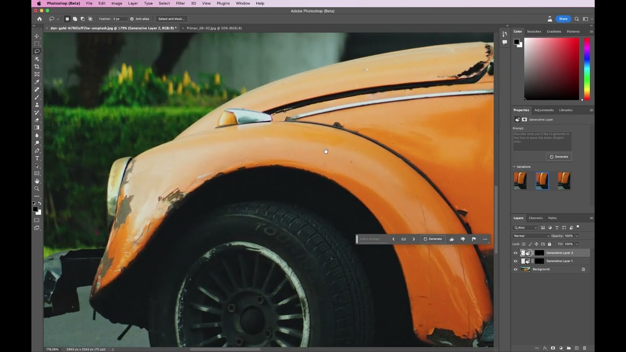Open the fx layer style menu

545,348
